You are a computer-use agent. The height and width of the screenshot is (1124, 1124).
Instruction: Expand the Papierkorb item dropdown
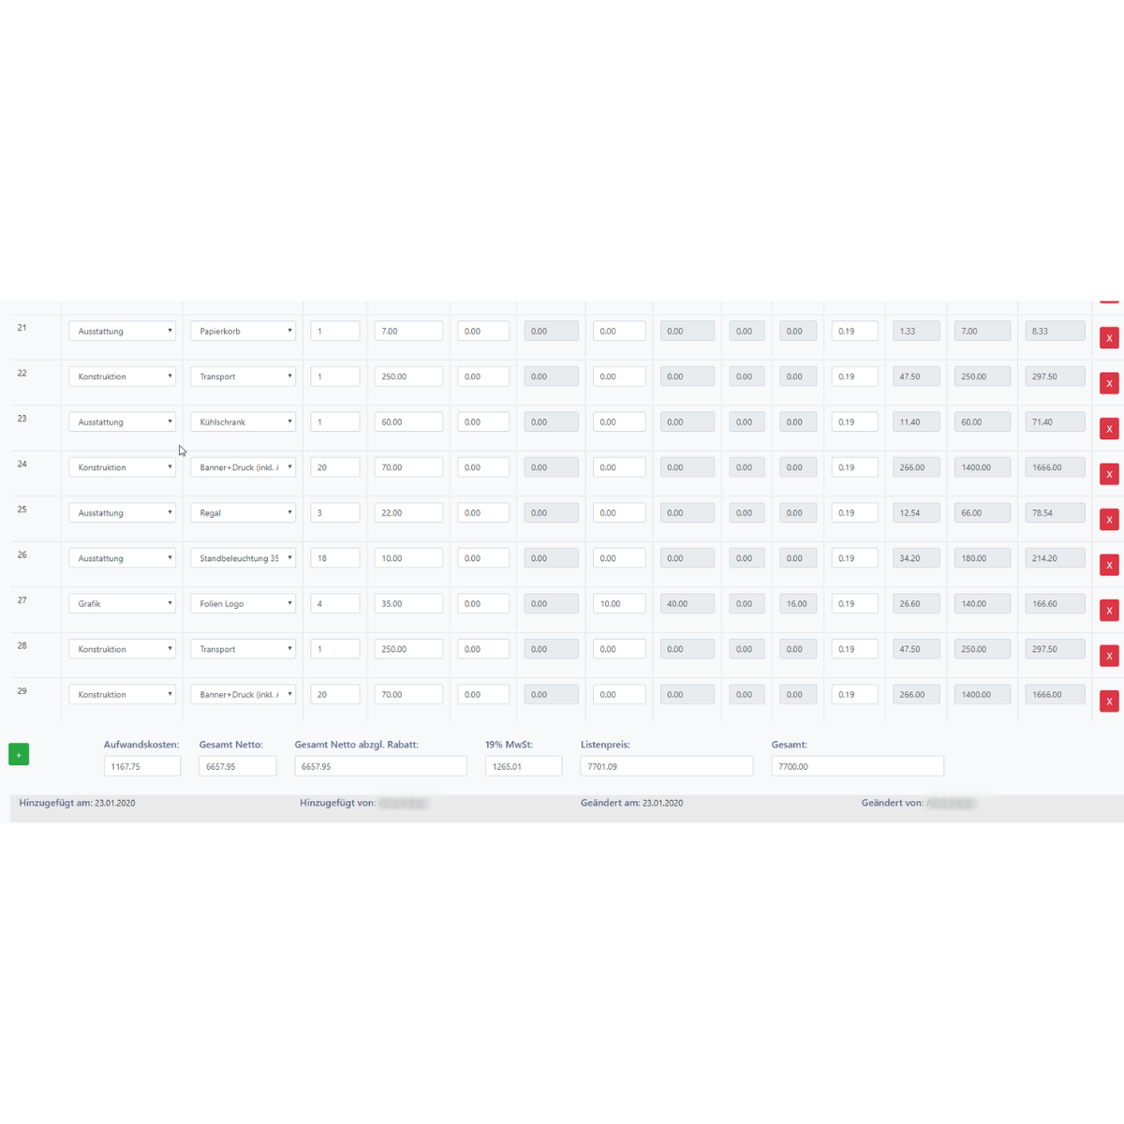pos(243,332)
